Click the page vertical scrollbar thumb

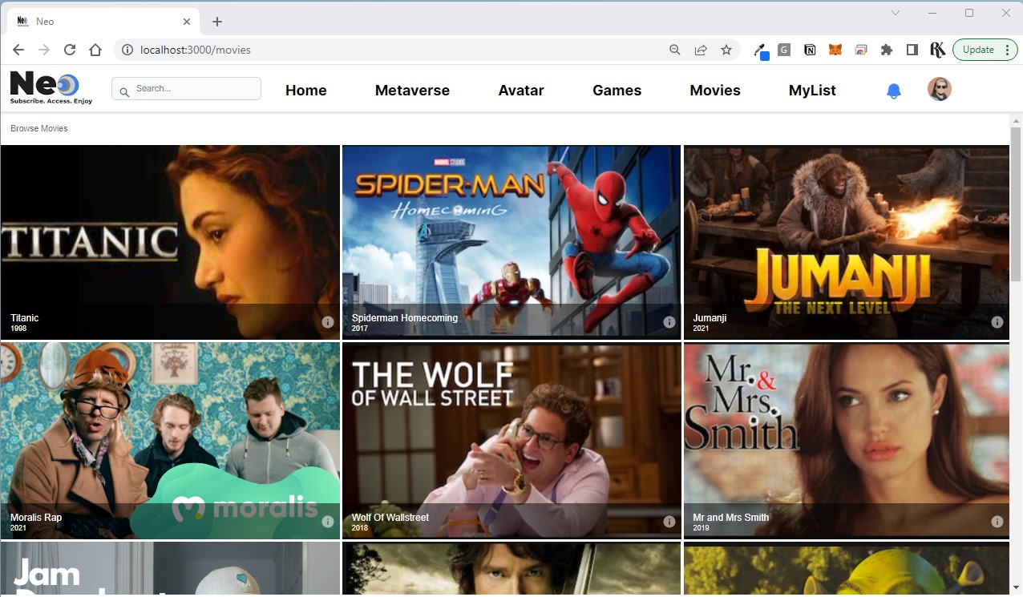pos(1016,204)
